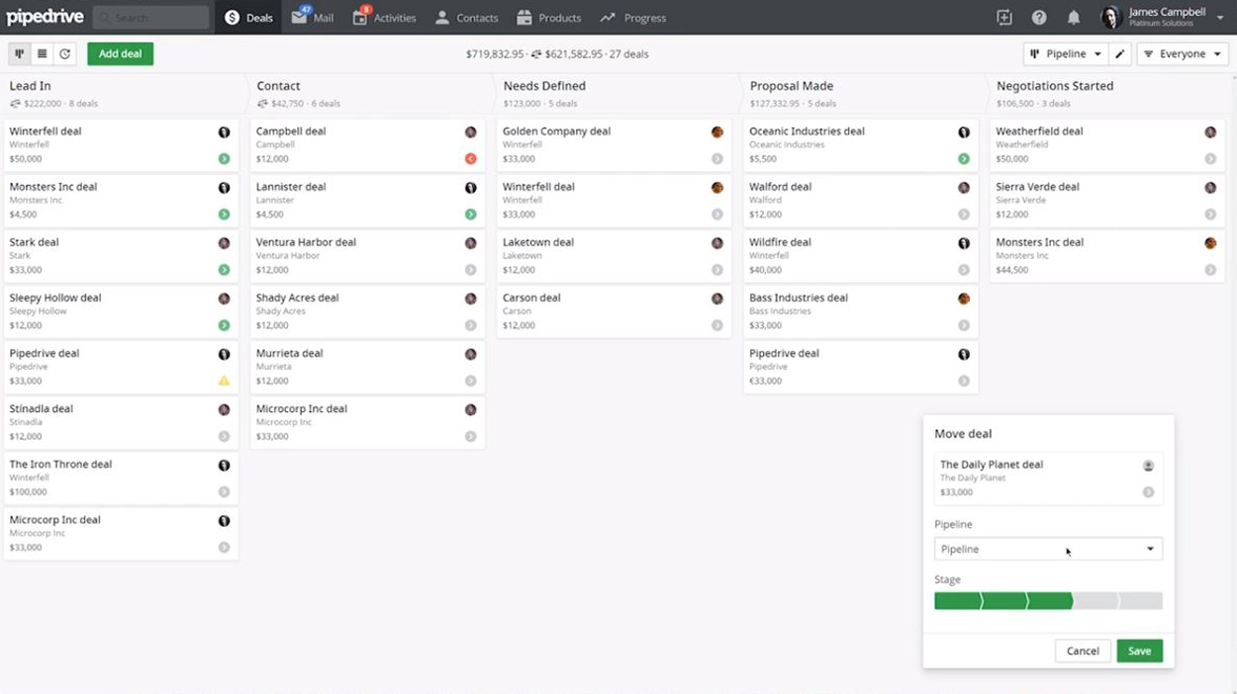Open the Pipeline selector dropdown in toolbar

coord(1065,54)
